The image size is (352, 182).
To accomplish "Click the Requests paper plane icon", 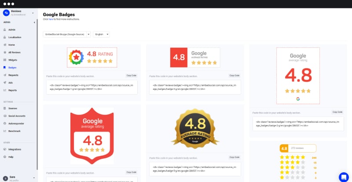I will (5, 75).
